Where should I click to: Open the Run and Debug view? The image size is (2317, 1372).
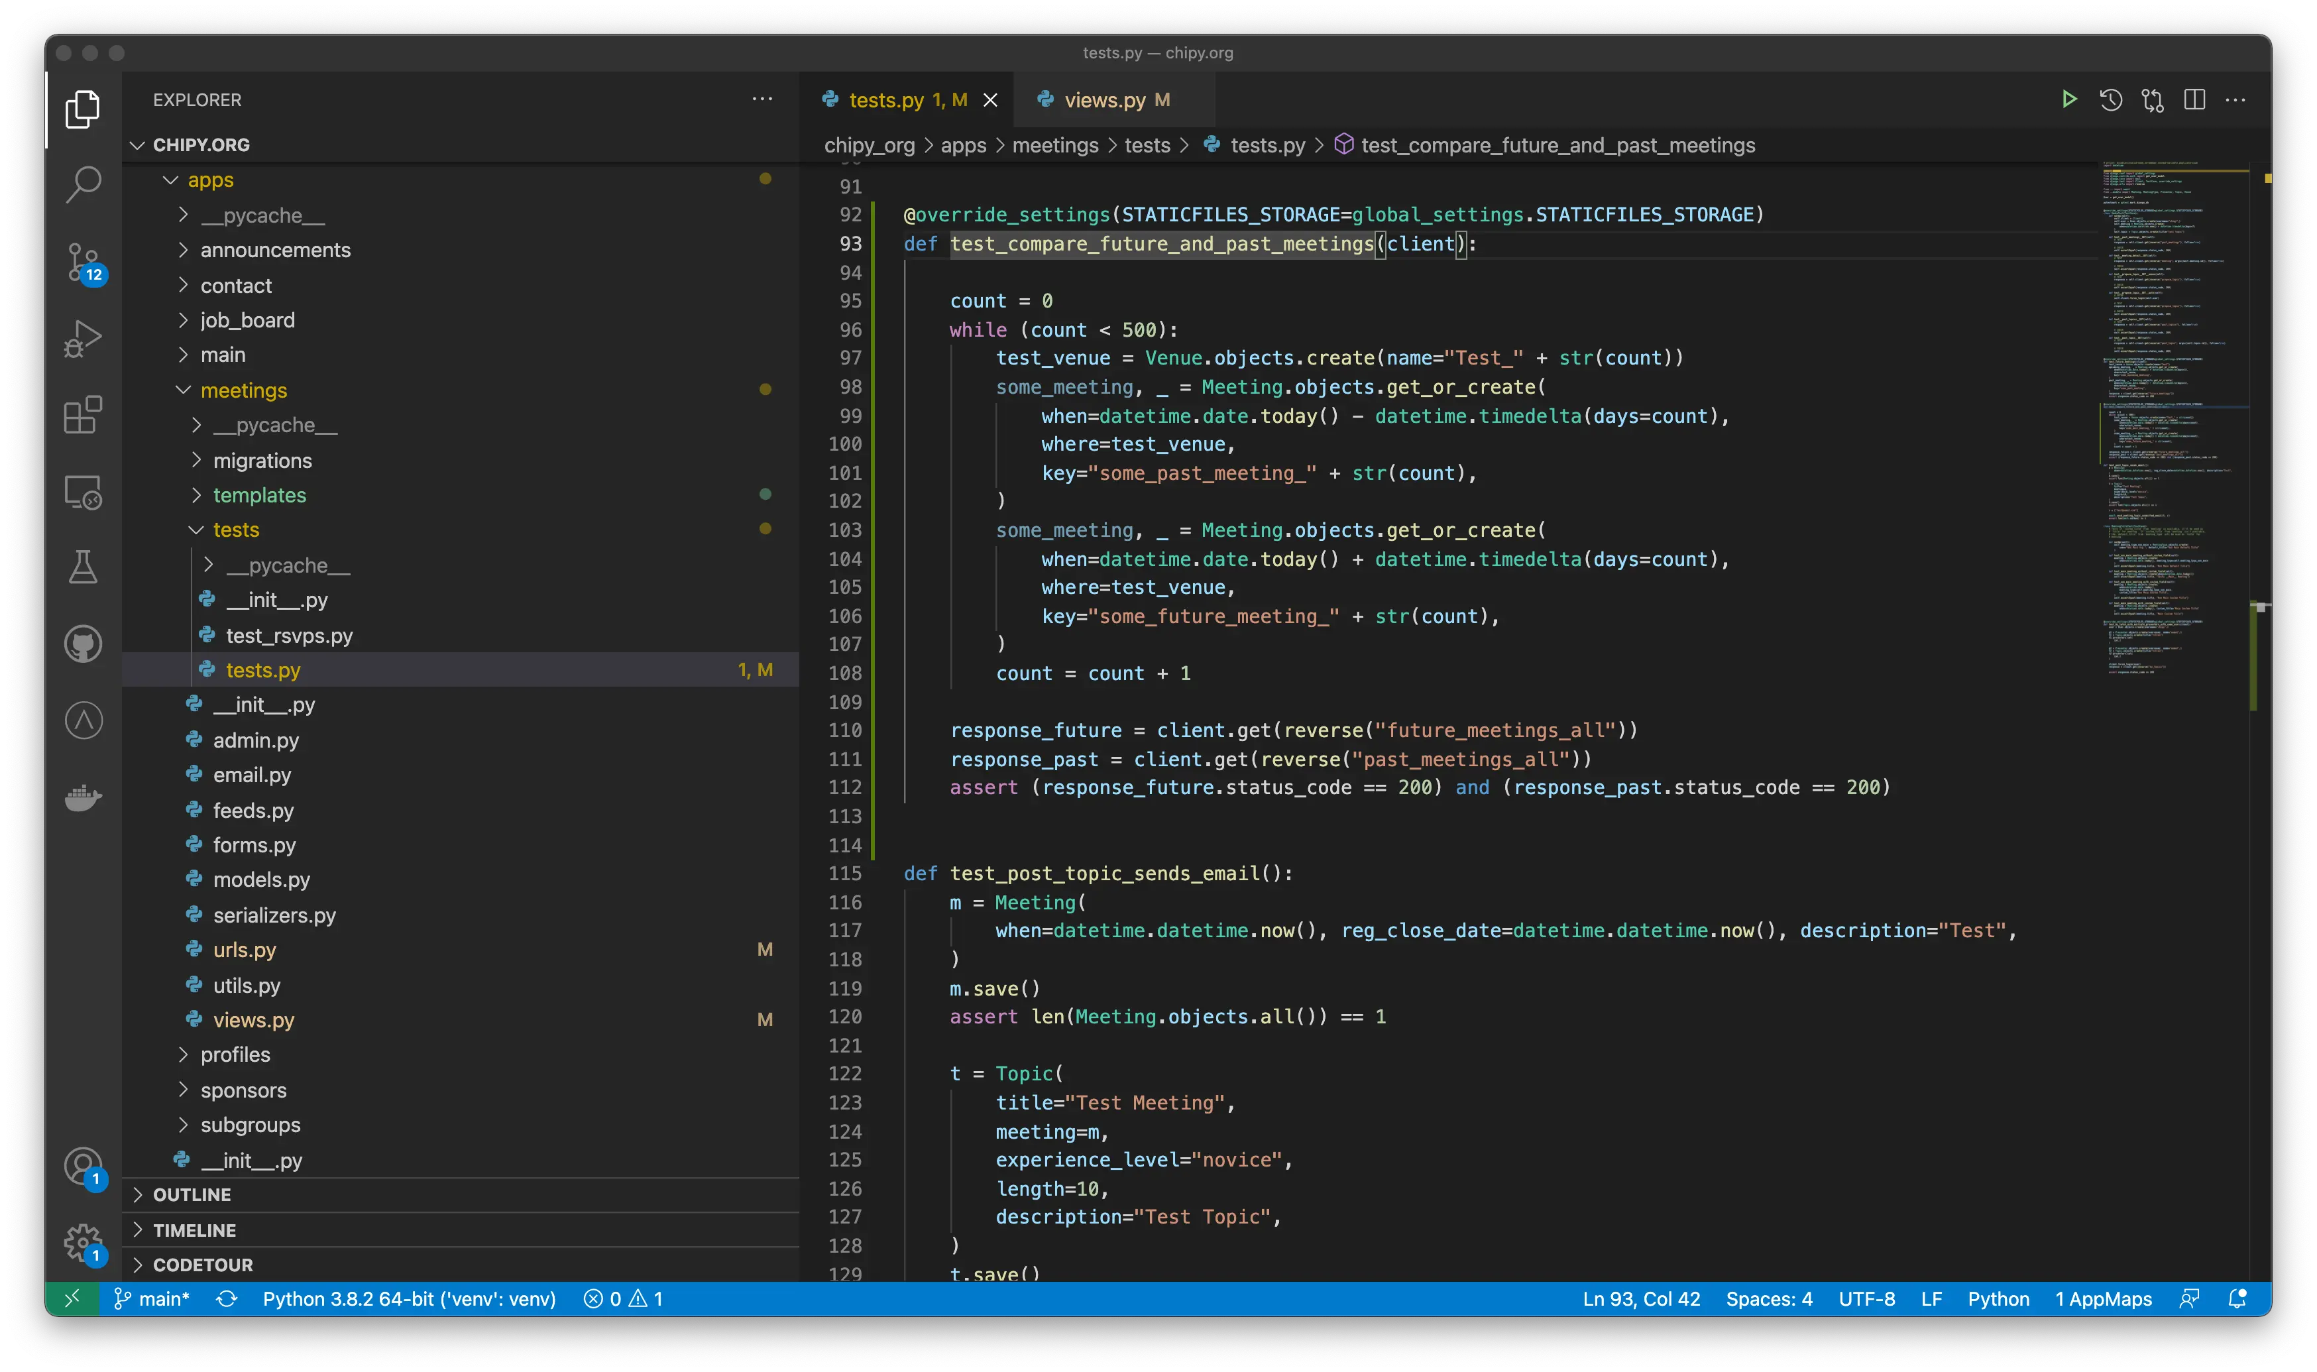pos(84,339)
